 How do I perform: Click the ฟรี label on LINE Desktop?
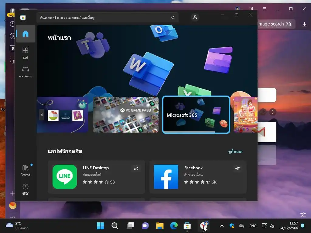[136, 169]
